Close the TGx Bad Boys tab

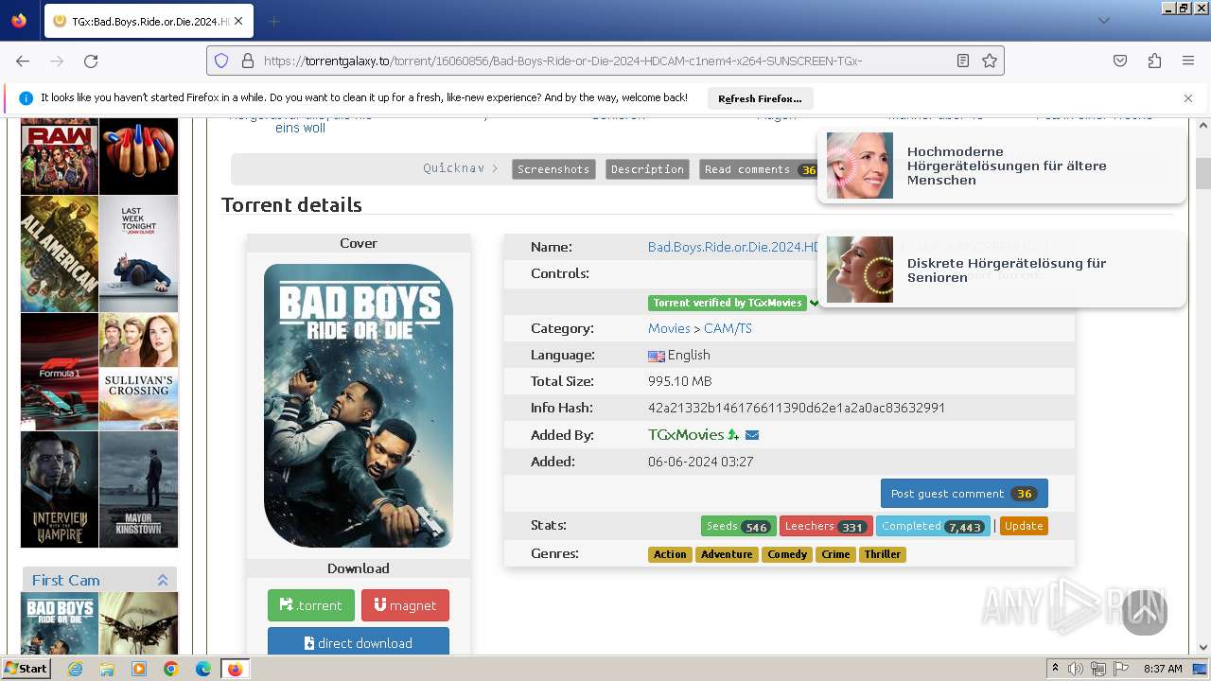(237, 21)
